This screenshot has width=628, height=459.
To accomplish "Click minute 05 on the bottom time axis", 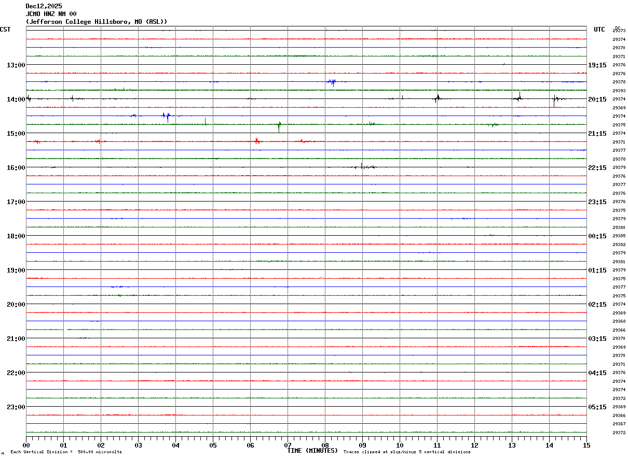I will coord(213,446).
